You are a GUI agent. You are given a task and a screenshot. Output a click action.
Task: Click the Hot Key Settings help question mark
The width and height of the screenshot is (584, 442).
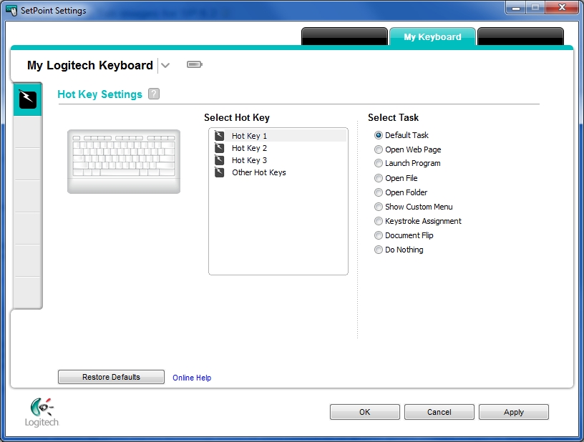154,94
